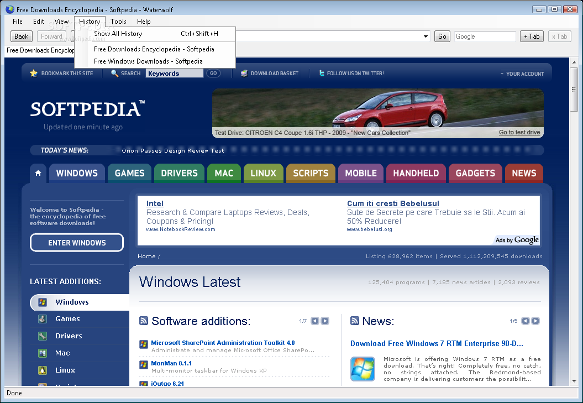Open the File menu
Image resolution: width=583 pixels, height=403 pixels.
[x=18, y=22]
